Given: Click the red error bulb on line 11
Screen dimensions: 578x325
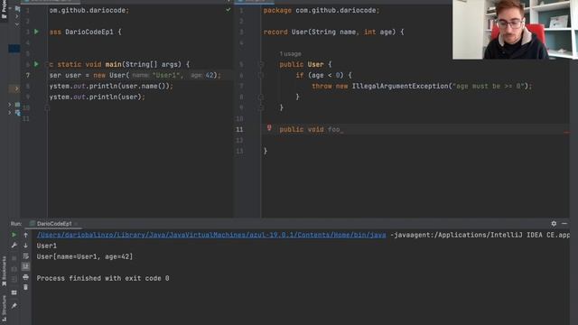Looking at the screenshot, I should (269, 128).
